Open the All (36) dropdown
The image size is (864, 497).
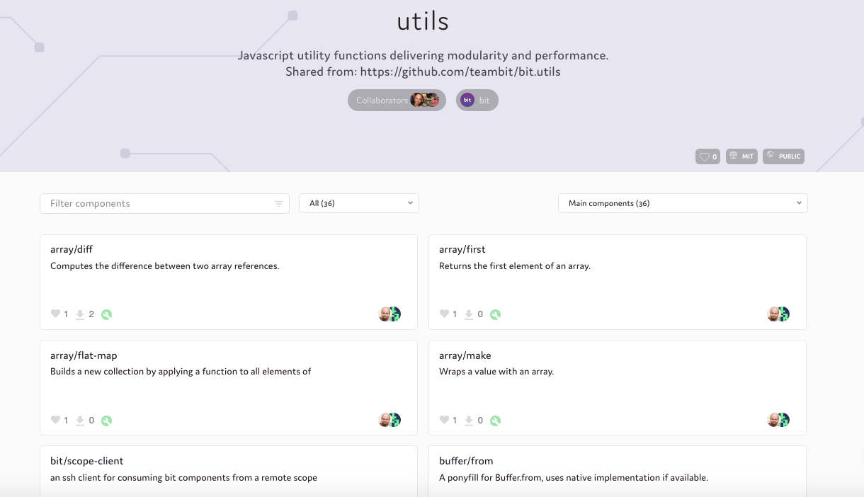359,203
